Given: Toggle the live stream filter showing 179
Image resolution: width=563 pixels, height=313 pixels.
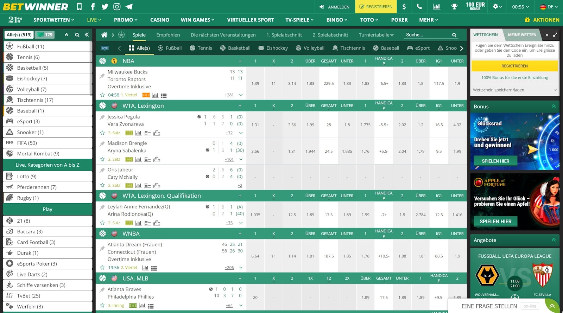Looking at the screenshot, I should point(45,35).
